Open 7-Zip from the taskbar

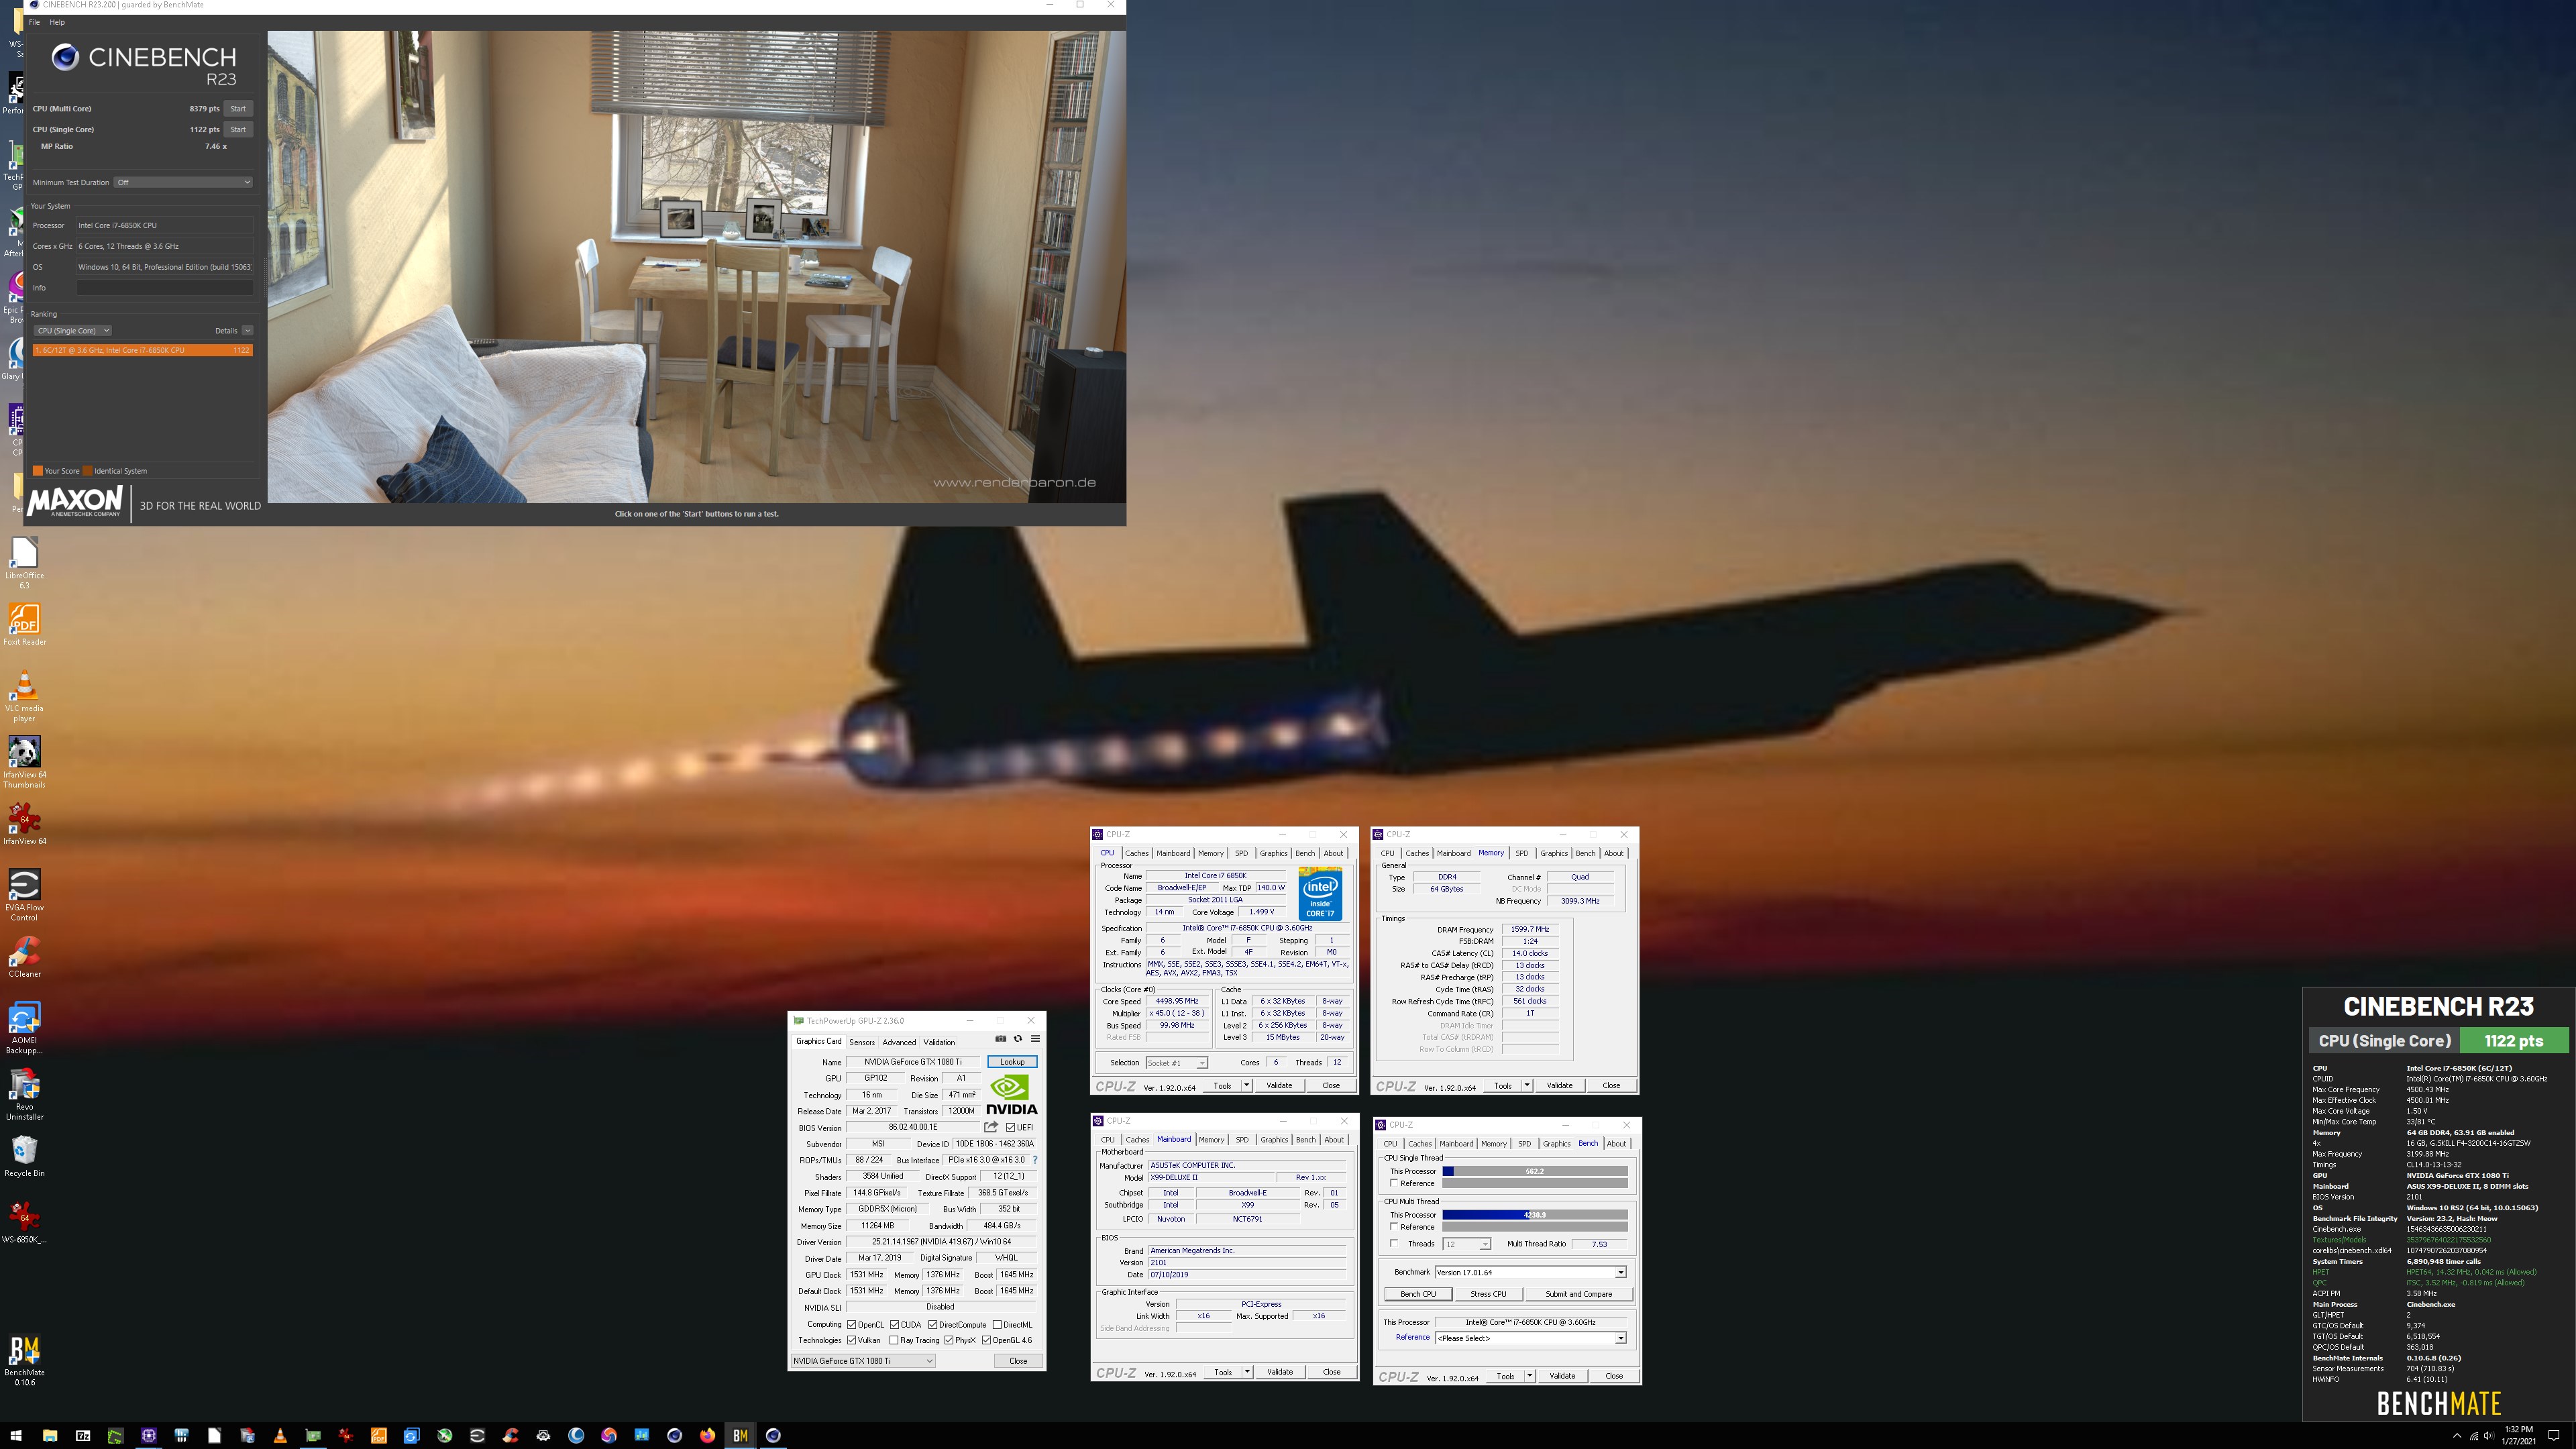point(82,1435)
